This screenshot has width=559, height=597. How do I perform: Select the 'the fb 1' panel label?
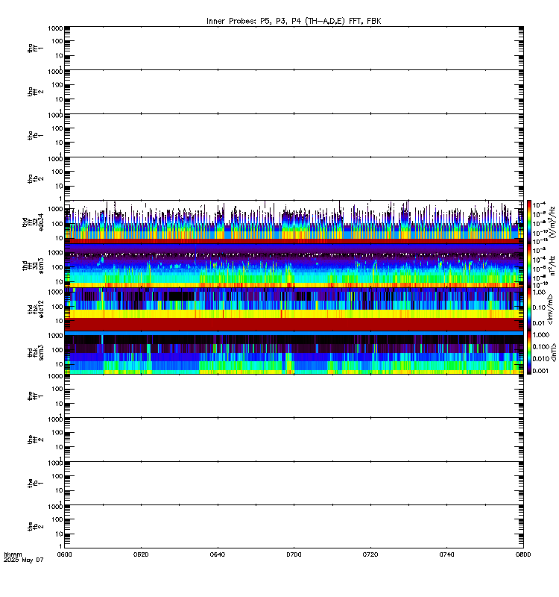tap(35, 483)
